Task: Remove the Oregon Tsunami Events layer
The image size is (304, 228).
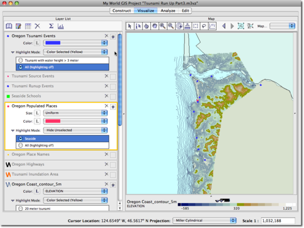Action: [107, 36]
